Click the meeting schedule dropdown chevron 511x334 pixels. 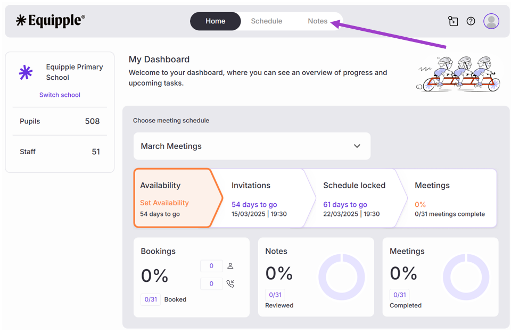pyautogui.click(x=357, y=146)
